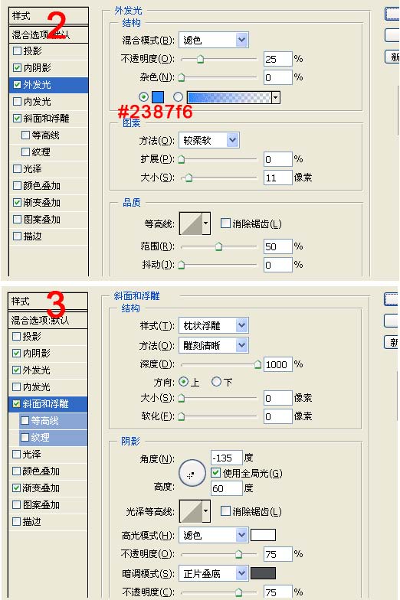Click the 范围 slider handle in 品质
The image size is (400, 600).
coord(218,246)
